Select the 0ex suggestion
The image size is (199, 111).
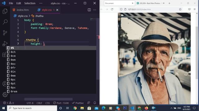click(51, 64)
